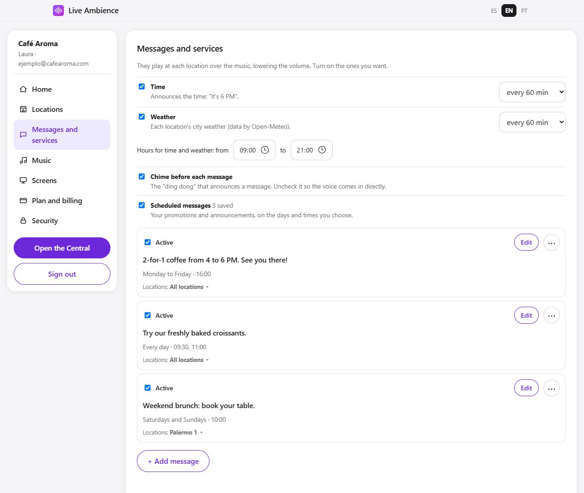Edit the Weekend brunch message

[527, 388]
